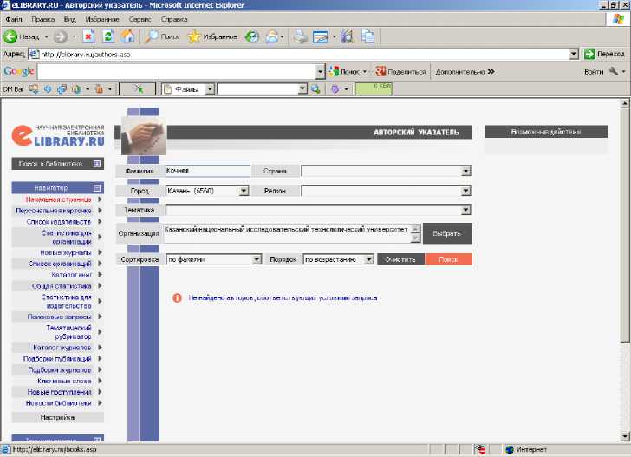Open the Новости библиотеки link
Screen dimensions: 631x457
click(58, 403)
